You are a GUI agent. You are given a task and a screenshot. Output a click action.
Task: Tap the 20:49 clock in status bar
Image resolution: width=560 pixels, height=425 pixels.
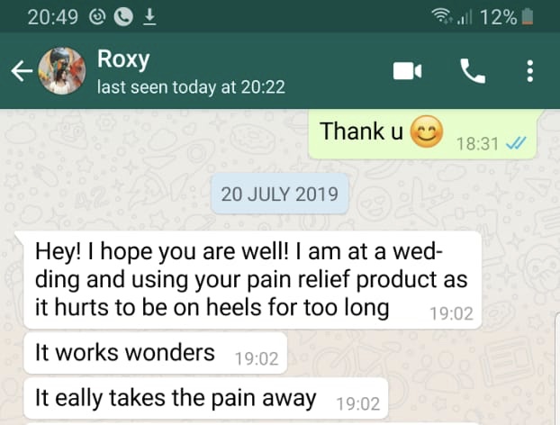point(53,17)
